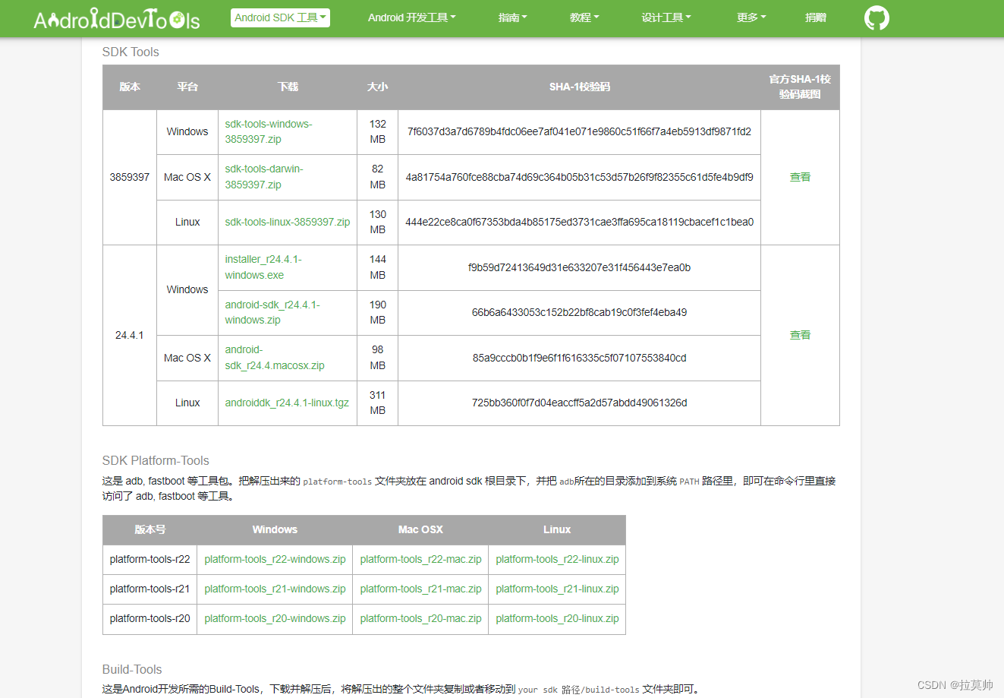
Task: Download platform-tools_r21-windows.zip
Action: (x=275, y=589)
